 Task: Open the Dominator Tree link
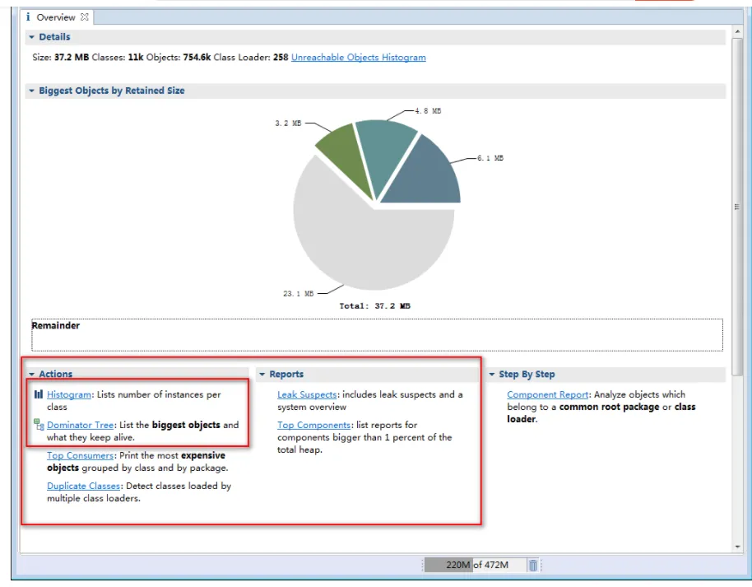coord(80,425)
